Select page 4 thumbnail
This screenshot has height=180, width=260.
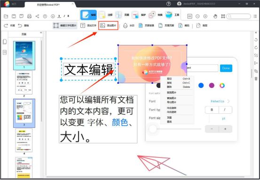tap(24, 140)
